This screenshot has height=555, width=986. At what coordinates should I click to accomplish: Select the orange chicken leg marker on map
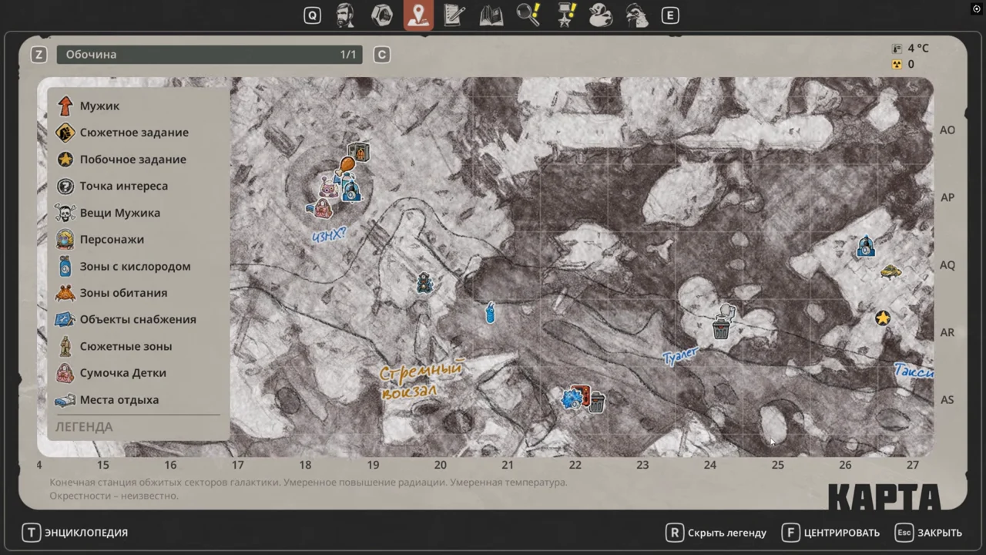click(x=347, y=164)
